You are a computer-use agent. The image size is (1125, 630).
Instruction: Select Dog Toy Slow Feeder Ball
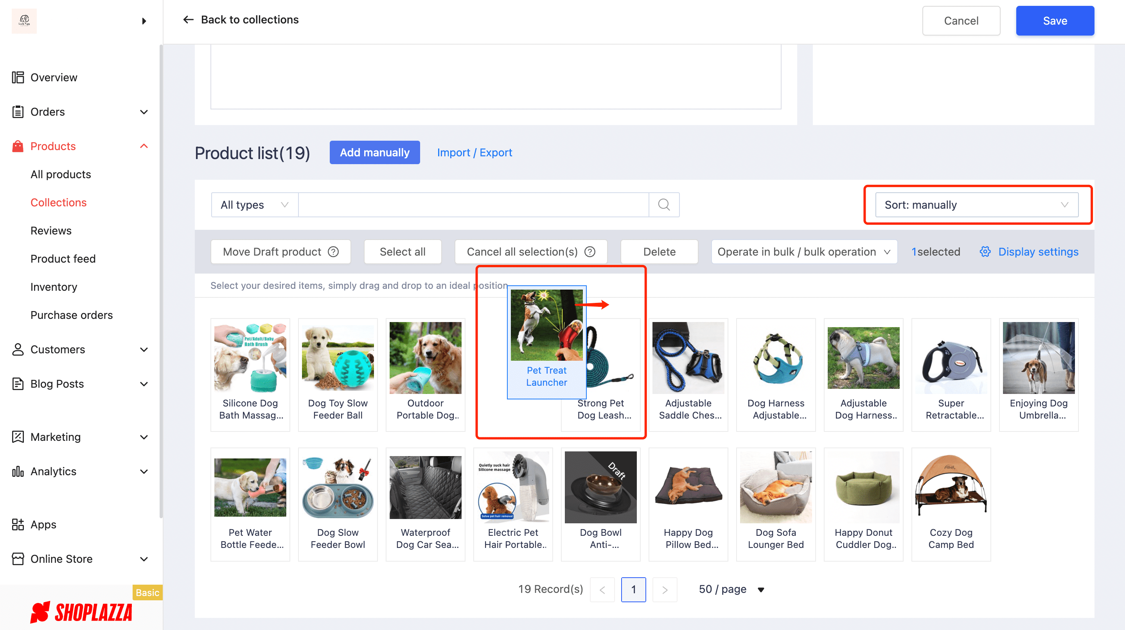click(338, 375)
